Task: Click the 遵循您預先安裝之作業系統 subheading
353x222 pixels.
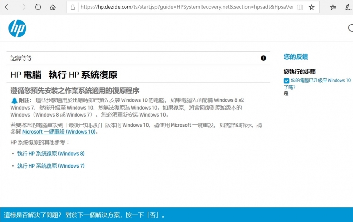Action: pyautogui.click(x=75, y=91)
